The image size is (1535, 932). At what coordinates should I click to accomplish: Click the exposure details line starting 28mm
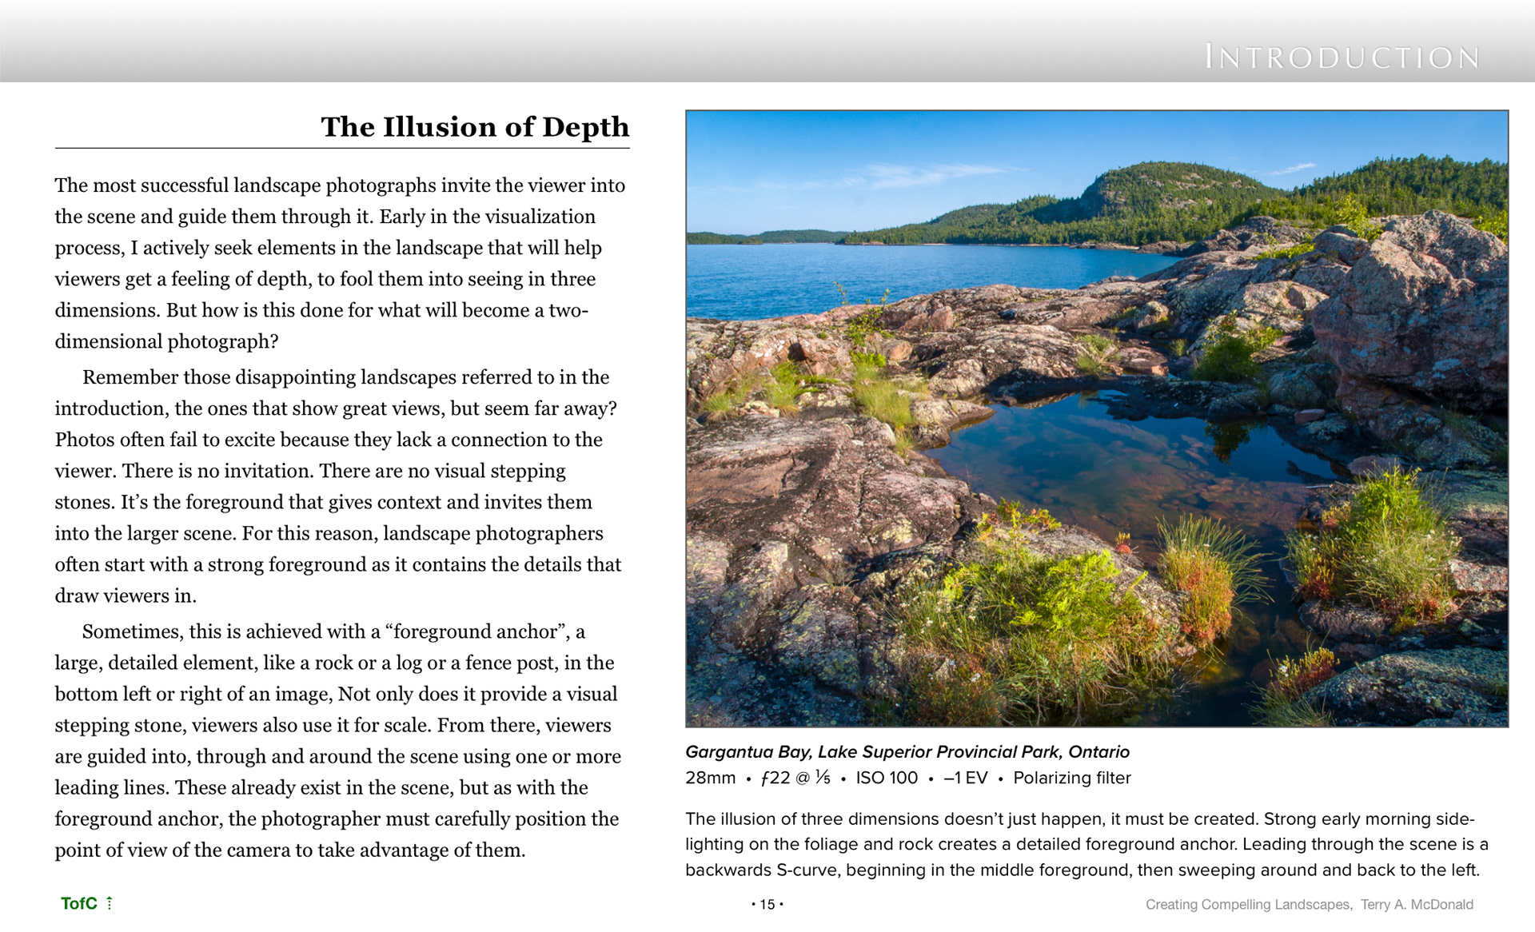pos(908,778)
